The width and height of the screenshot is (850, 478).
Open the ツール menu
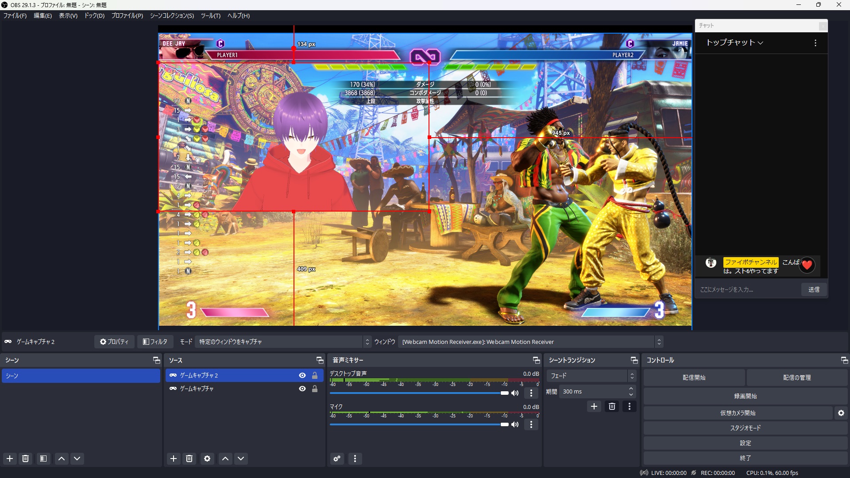[x=210, y=15]
